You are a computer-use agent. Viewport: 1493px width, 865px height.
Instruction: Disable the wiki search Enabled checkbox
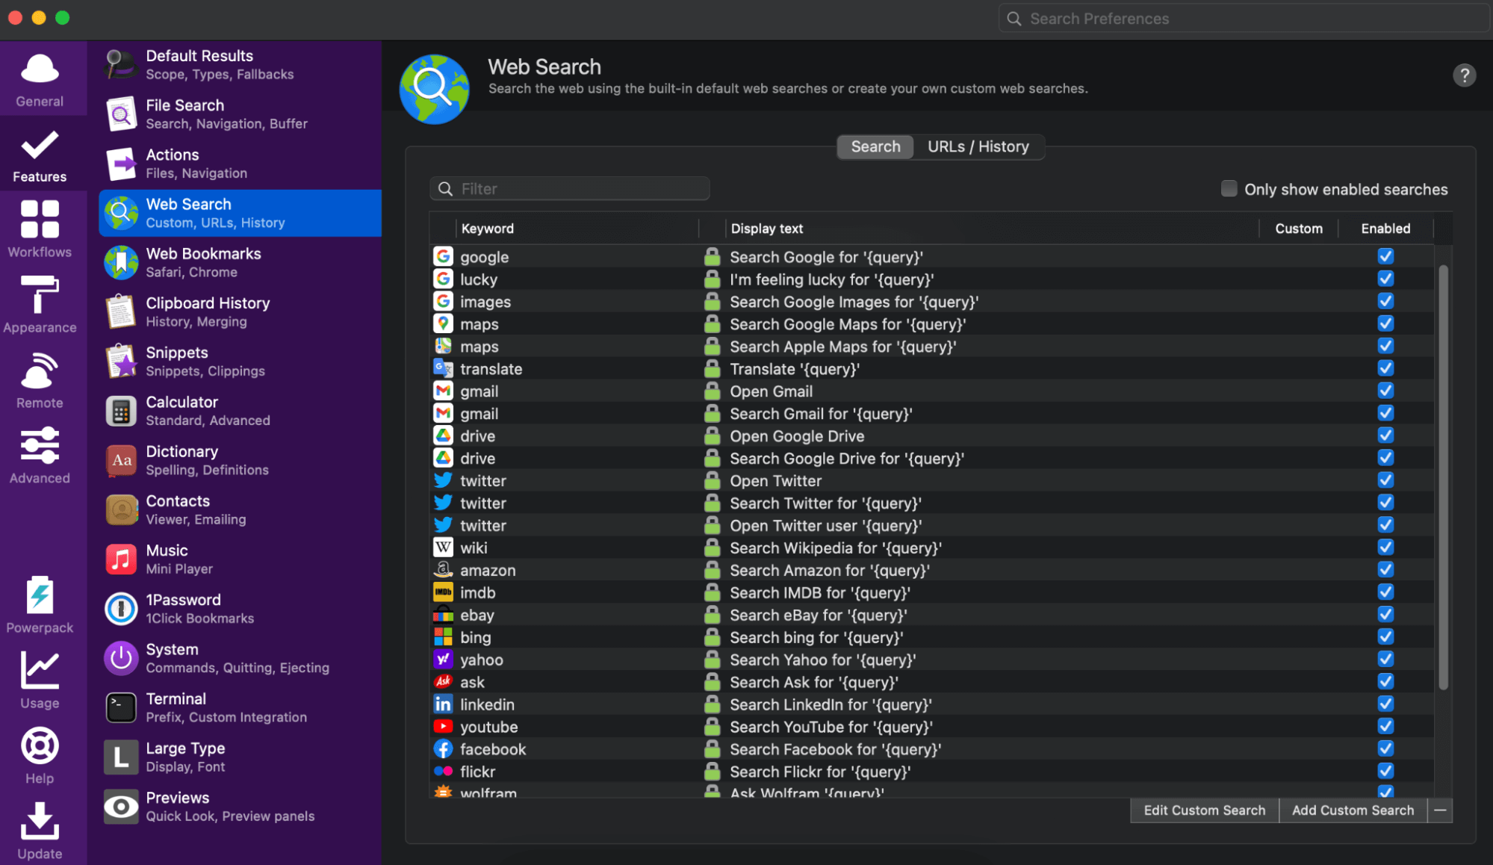(1385, 548)
